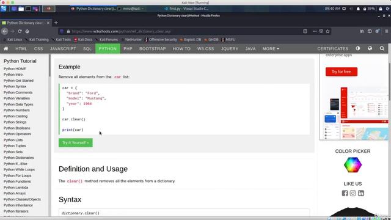Switch to the terminal taskbar window
This screenshot has width=391, height=220.
tap(131, 9)
